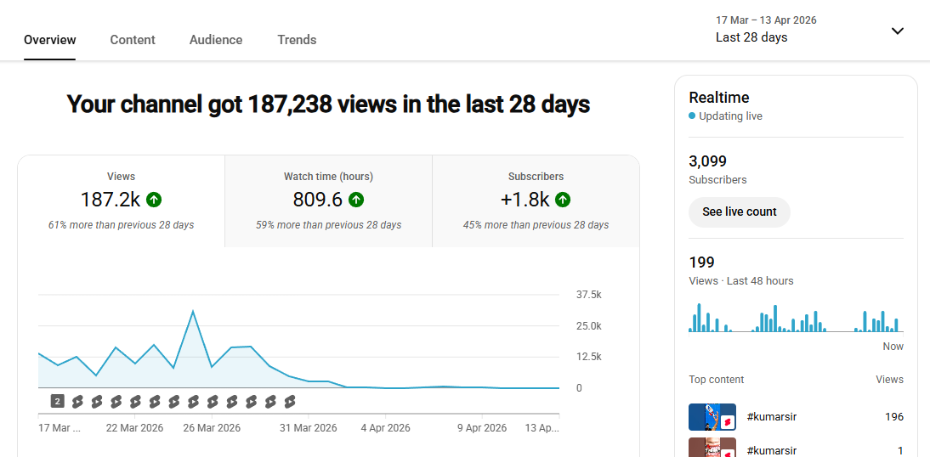Screen dimensions: 930x457
Task: Click thumbnail of the #kumarsir video with 1 view
Action: 712,448
